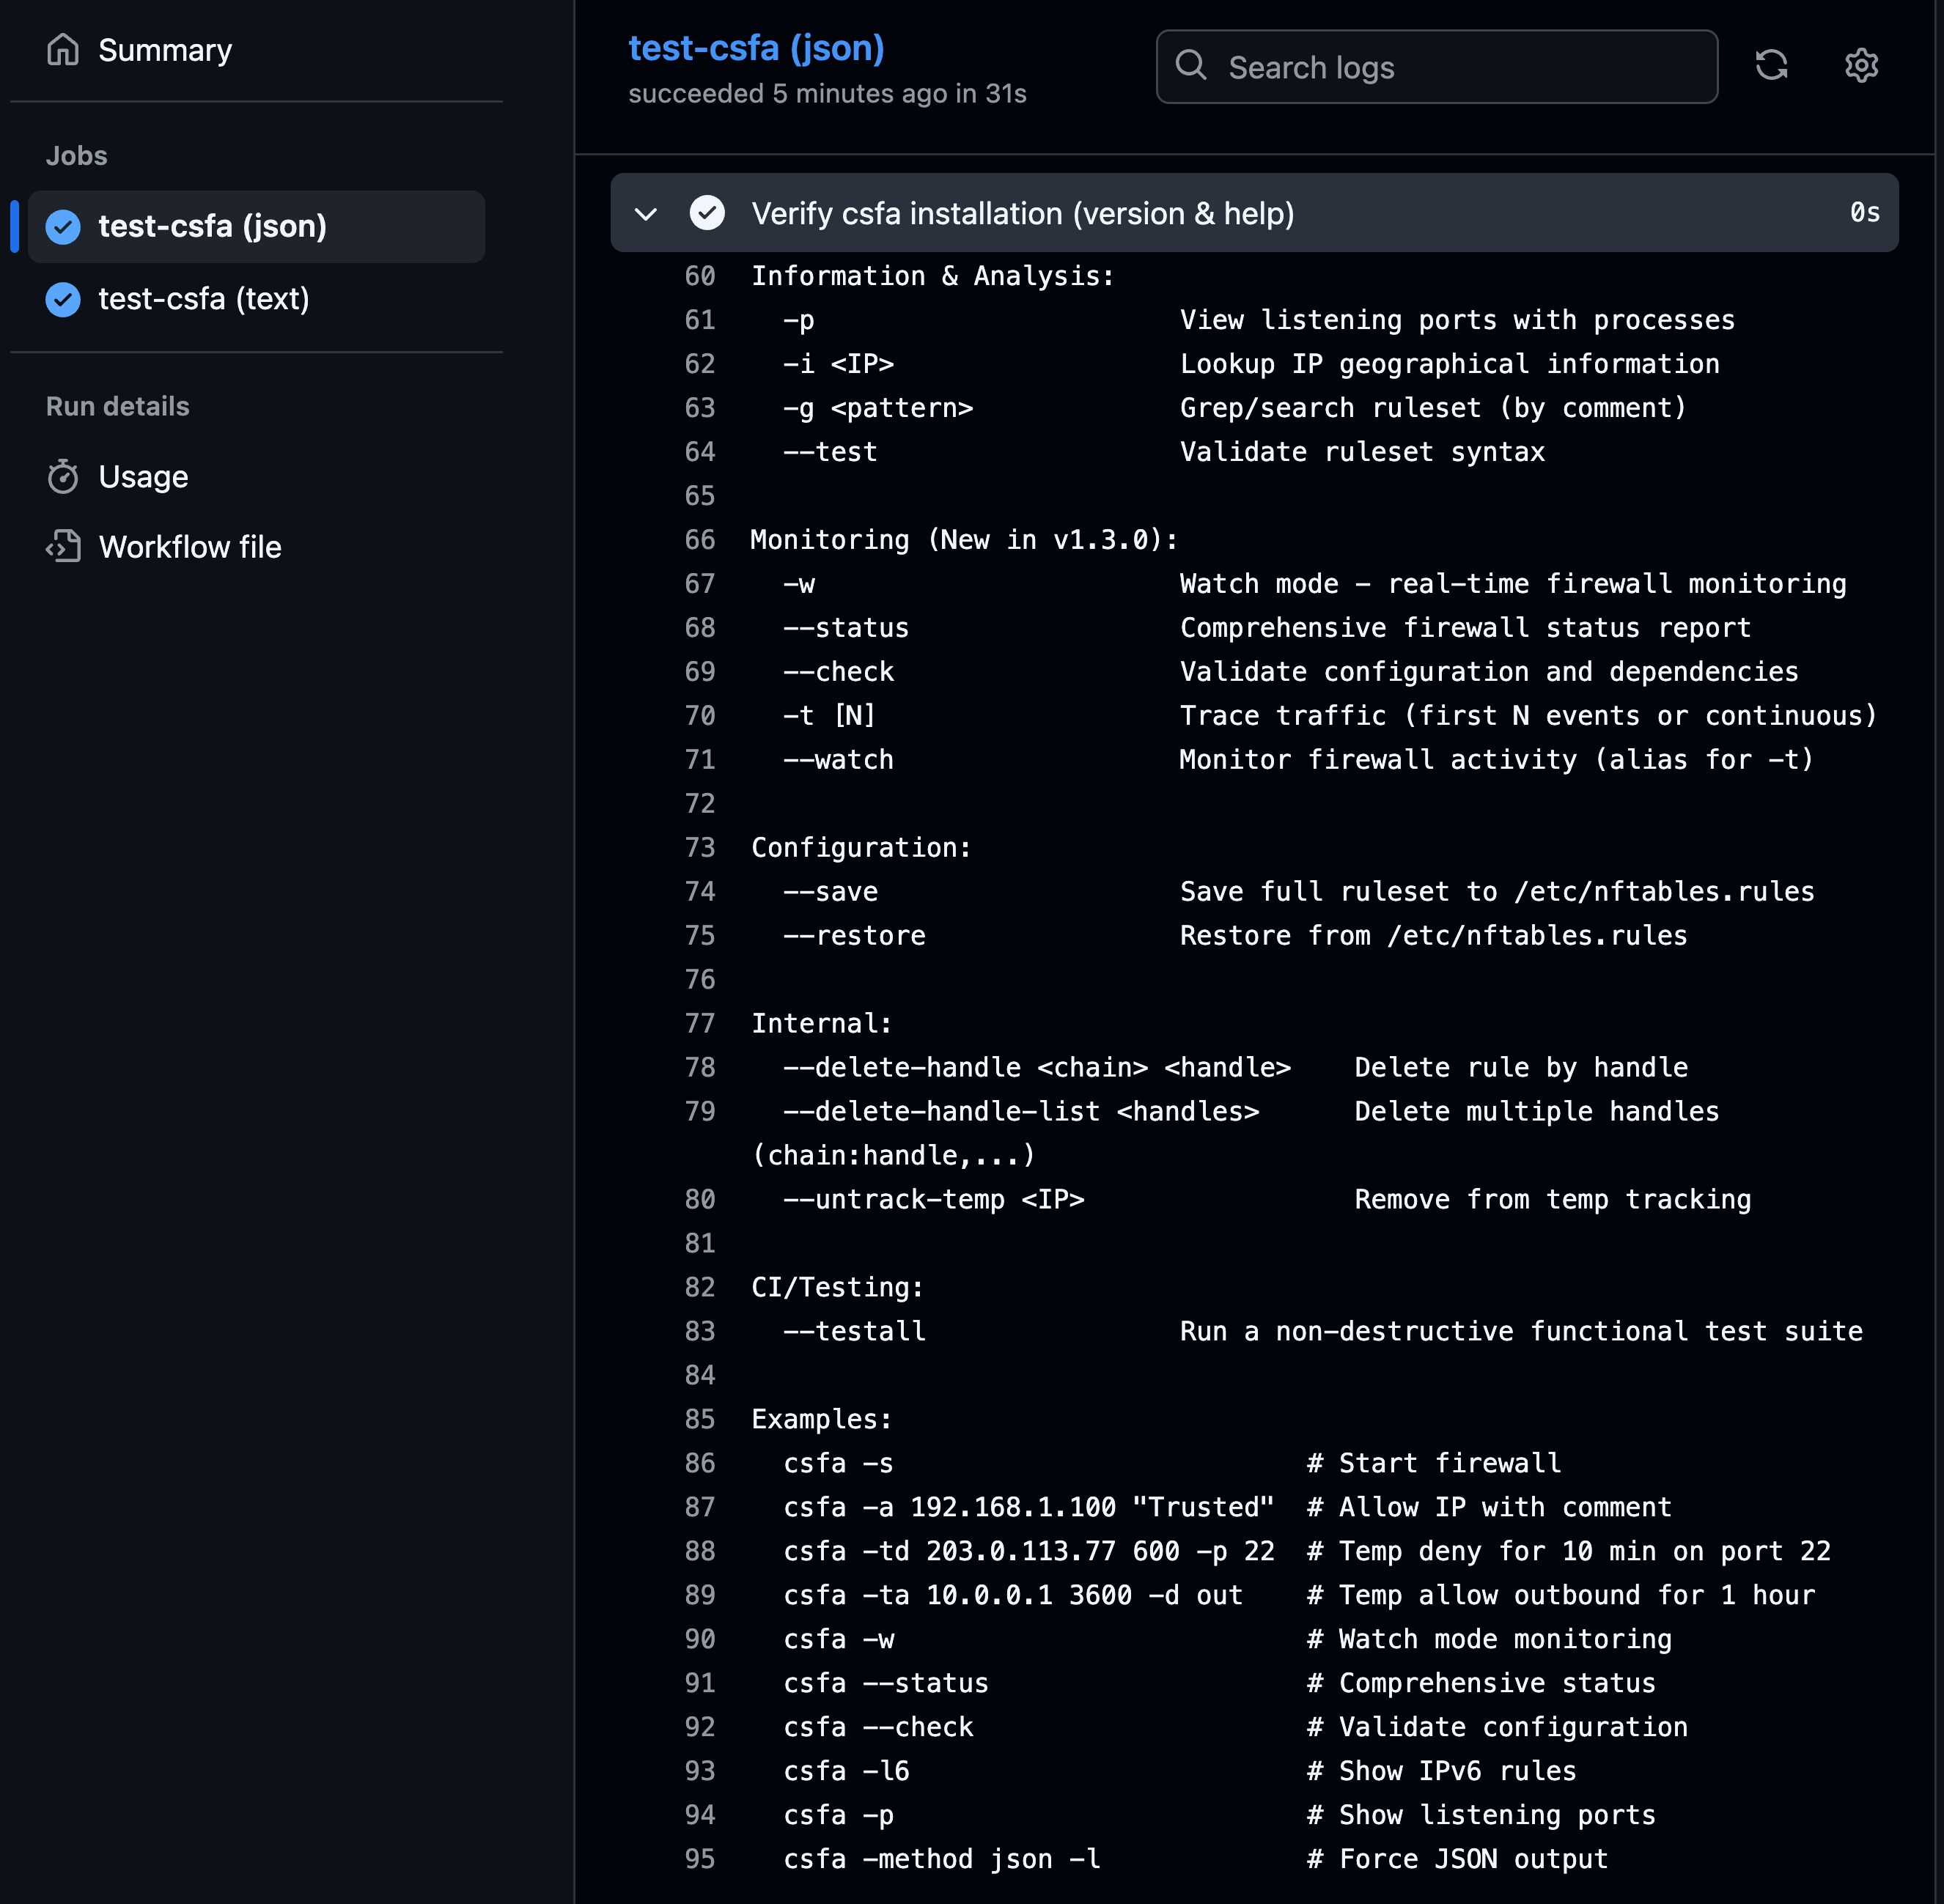Image resolution: width=1944 pixels, height=1904 pixels.
Task: Focus the Search logs input field
Action: pyautogui.click(x=1437, y=67)
